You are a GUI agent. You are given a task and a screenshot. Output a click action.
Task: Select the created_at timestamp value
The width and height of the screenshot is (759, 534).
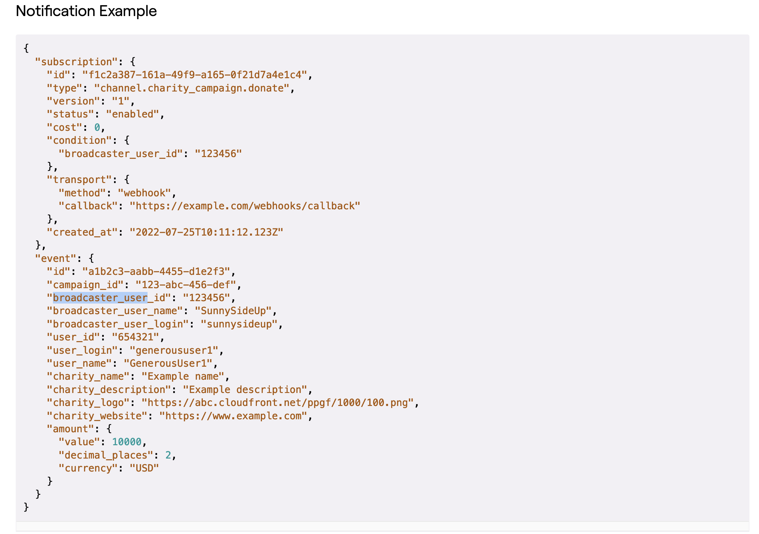207,231
